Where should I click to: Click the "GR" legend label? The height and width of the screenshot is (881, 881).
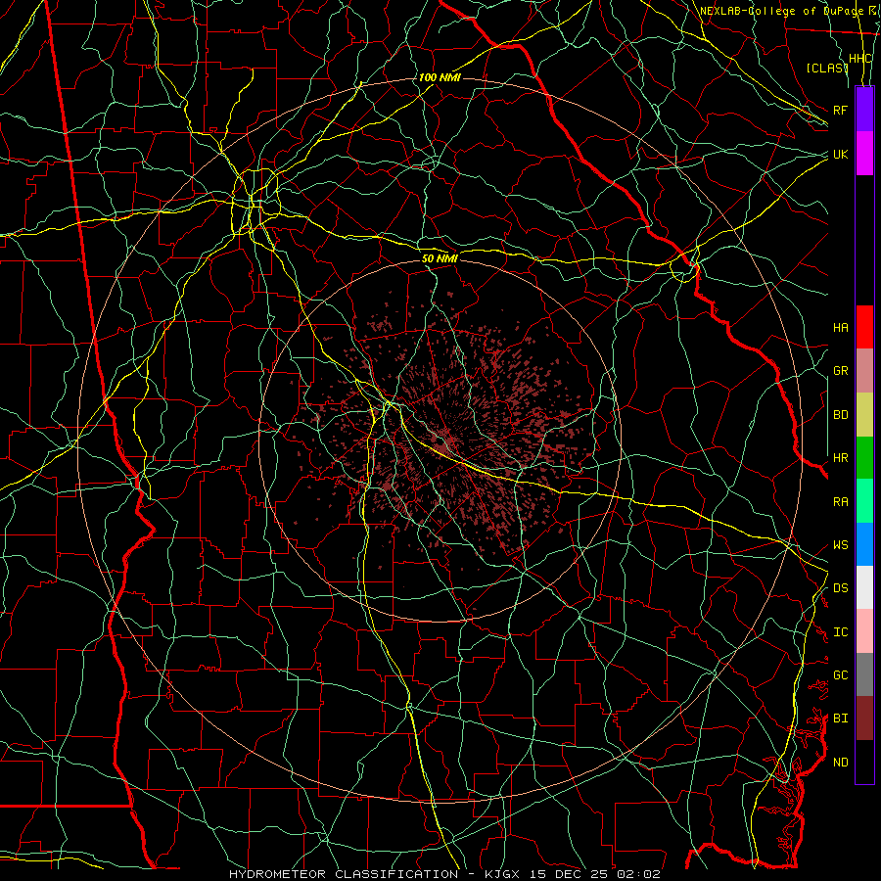(x=840, y=371)
